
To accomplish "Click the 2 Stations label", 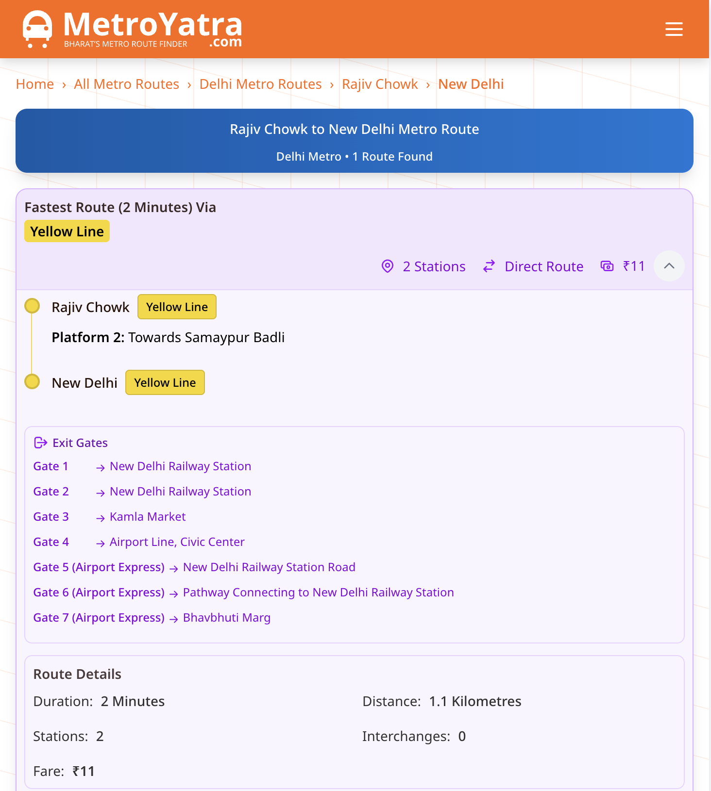I will pyautogui.click(x=434, y=266).
